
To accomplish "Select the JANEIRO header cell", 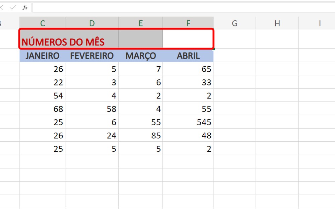I will [42, 56].
